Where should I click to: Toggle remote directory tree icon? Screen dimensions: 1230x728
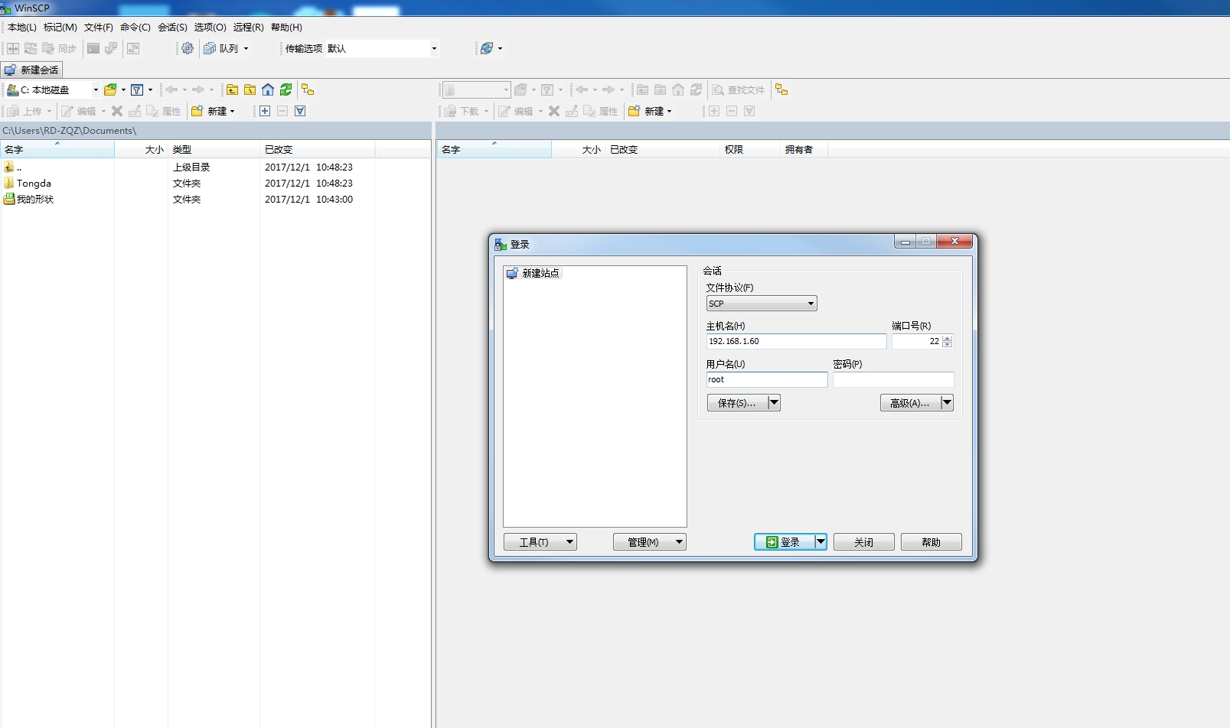click(781, 89)
